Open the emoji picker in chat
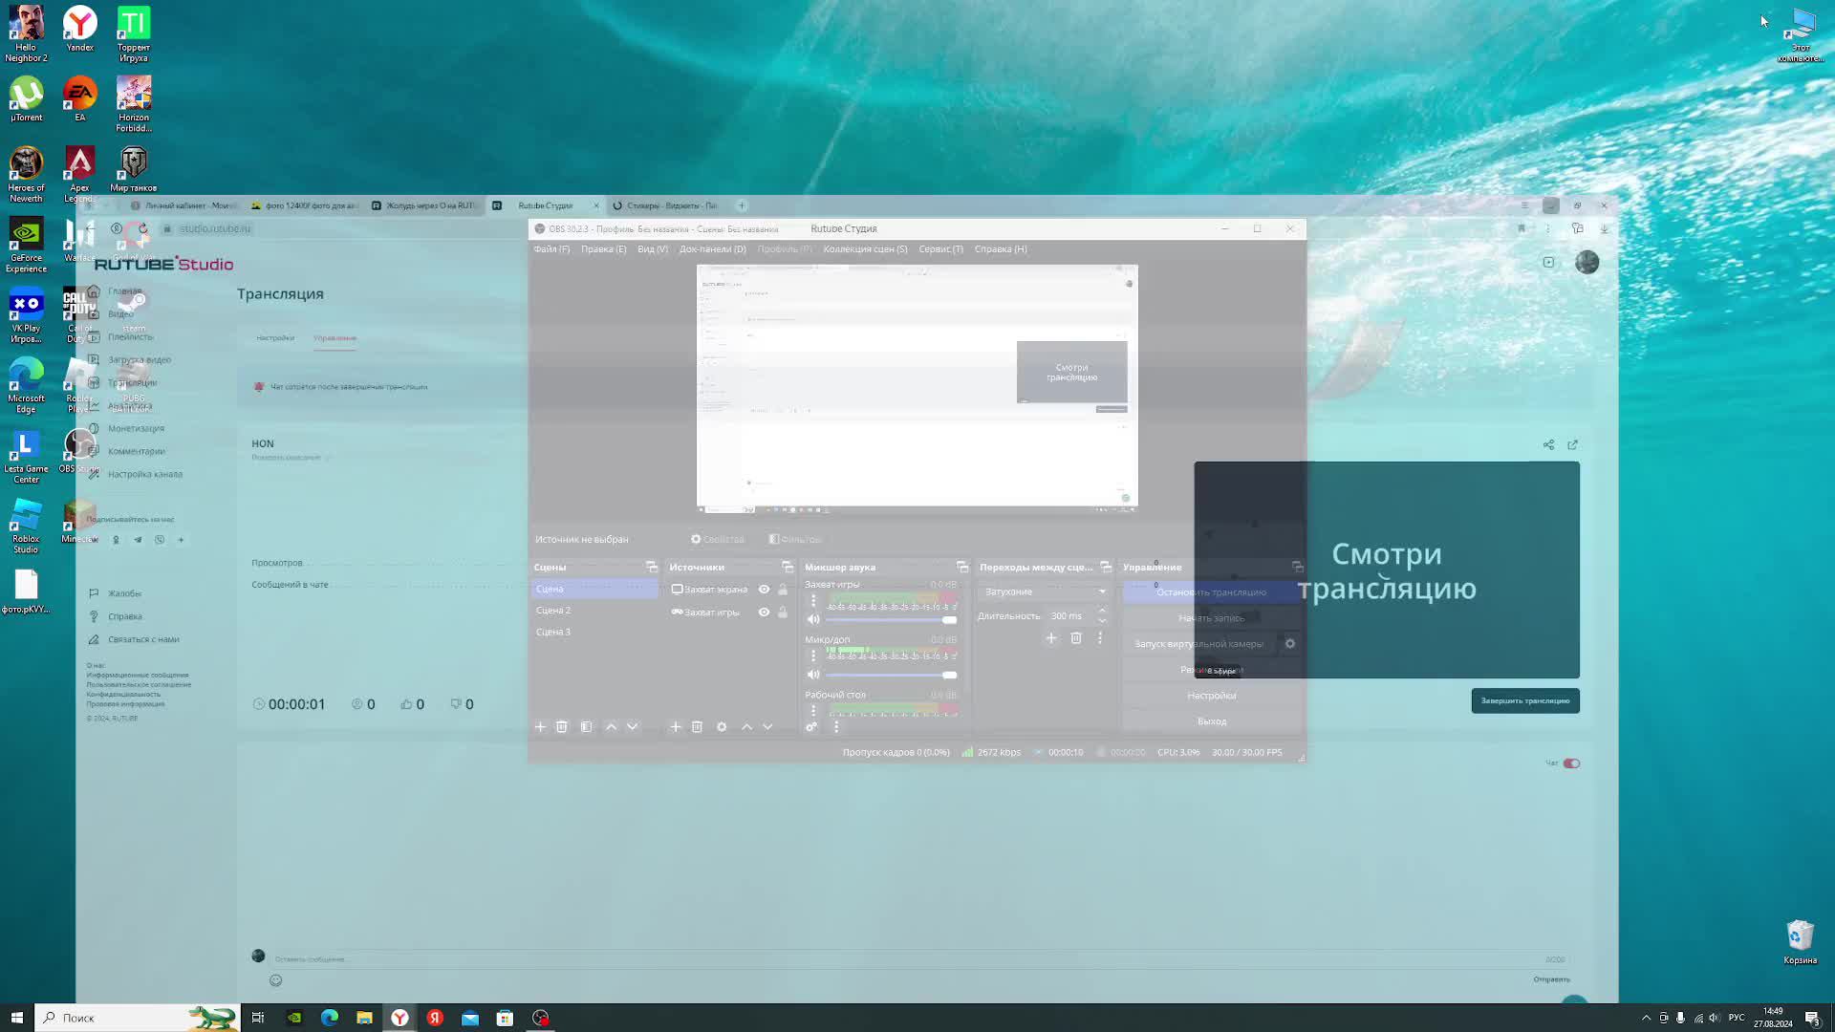 tap(276, 980)
